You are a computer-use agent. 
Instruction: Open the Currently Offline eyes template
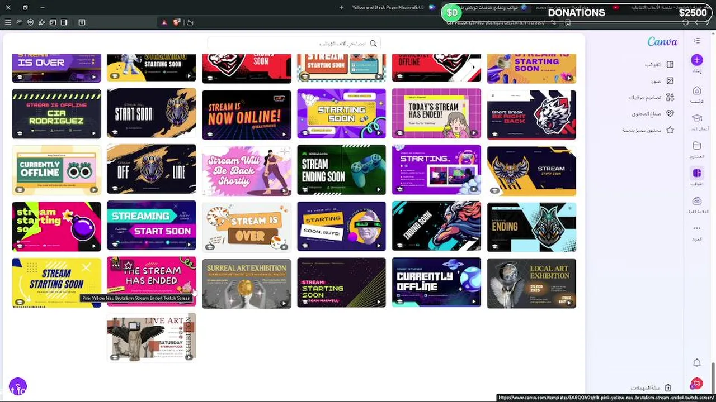[x=56, y=170]
